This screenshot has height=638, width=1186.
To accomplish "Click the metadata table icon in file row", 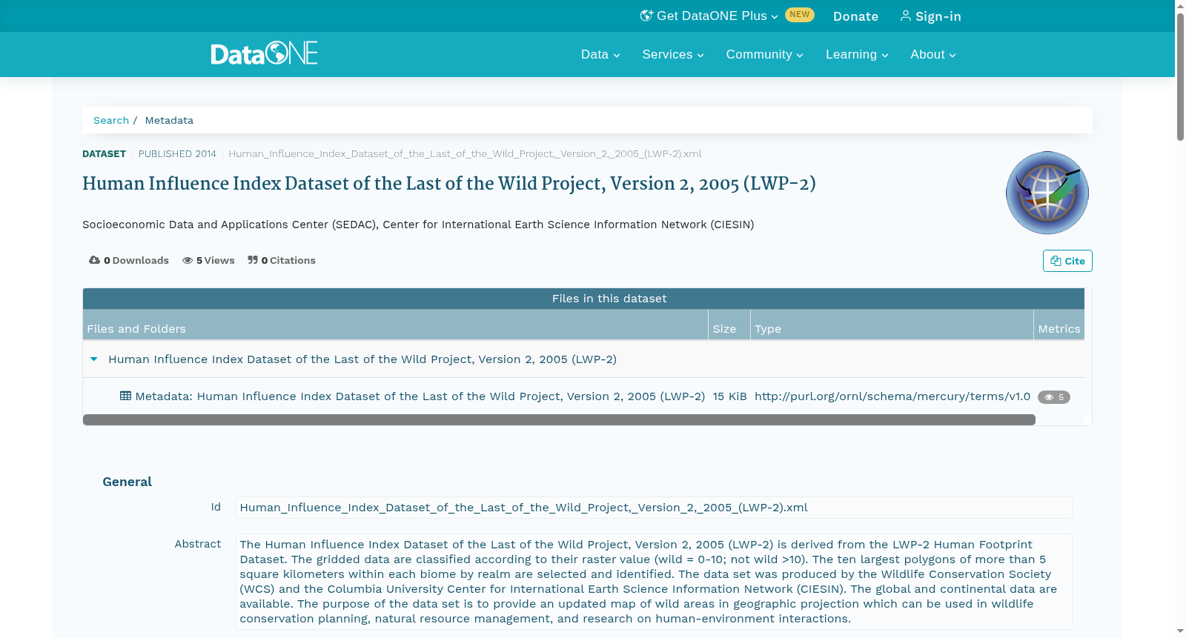I will (126, 396).
